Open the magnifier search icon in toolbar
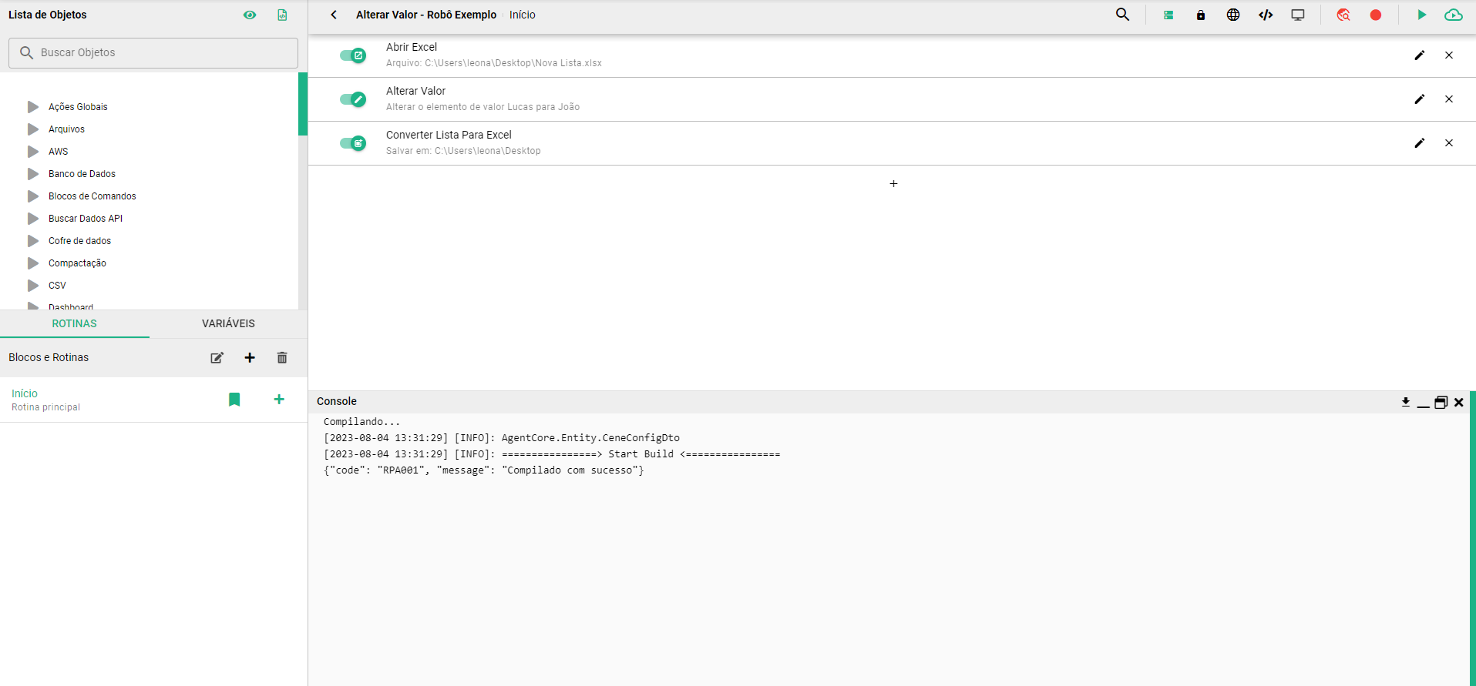1476x686 pixels. pos(1123,15)
